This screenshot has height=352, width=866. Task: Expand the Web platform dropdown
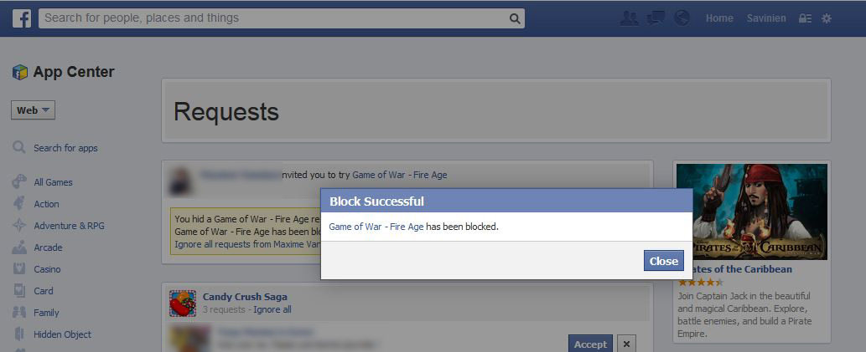[34, 110]
